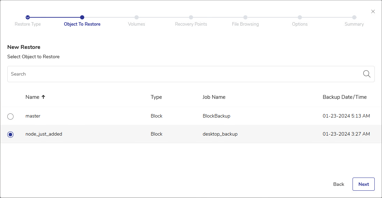Click the Name column sort arrow

tap(43, 97)
